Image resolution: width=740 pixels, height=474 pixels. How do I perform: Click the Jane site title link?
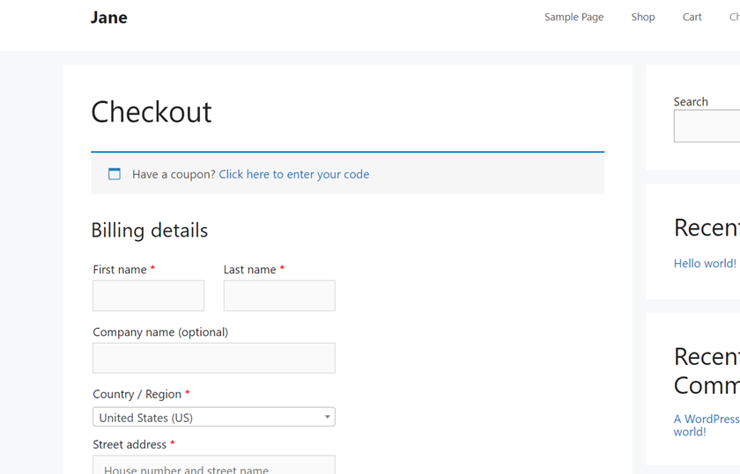tap(109, 18)
